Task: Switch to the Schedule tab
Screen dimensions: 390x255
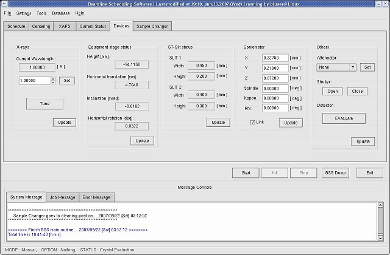Action: pyautogui.click(x=16, y=26)
